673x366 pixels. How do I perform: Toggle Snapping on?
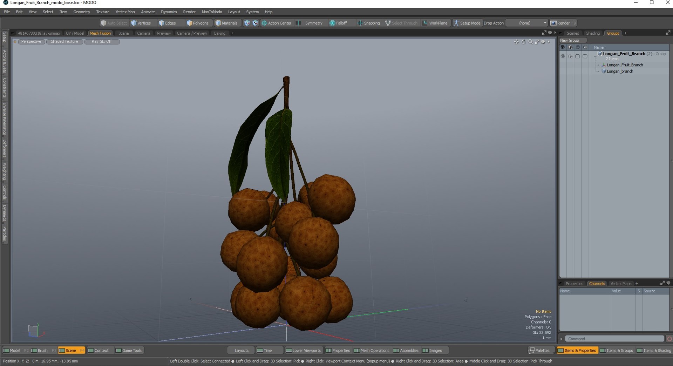[x=368, y=23]
